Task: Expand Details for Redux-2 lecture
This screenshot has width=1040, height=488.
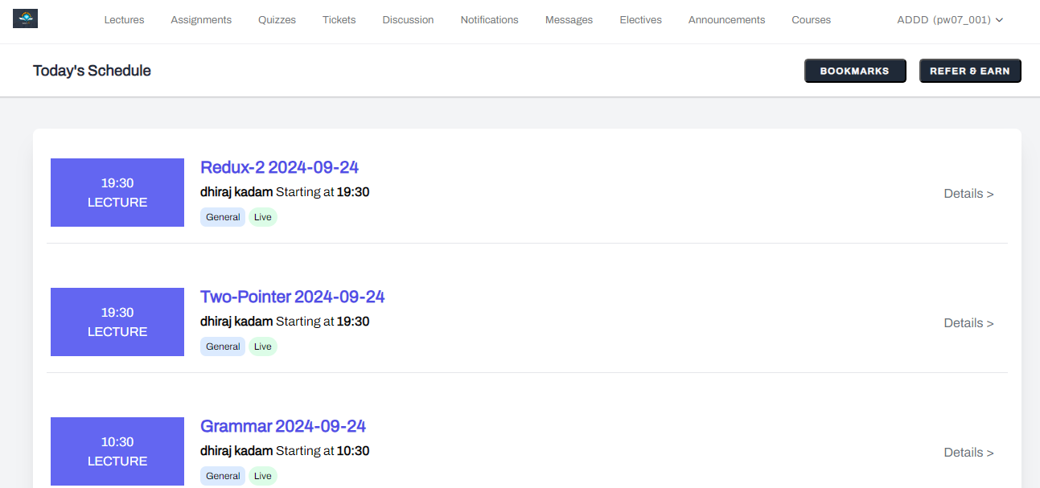Action: coord(968,194)
